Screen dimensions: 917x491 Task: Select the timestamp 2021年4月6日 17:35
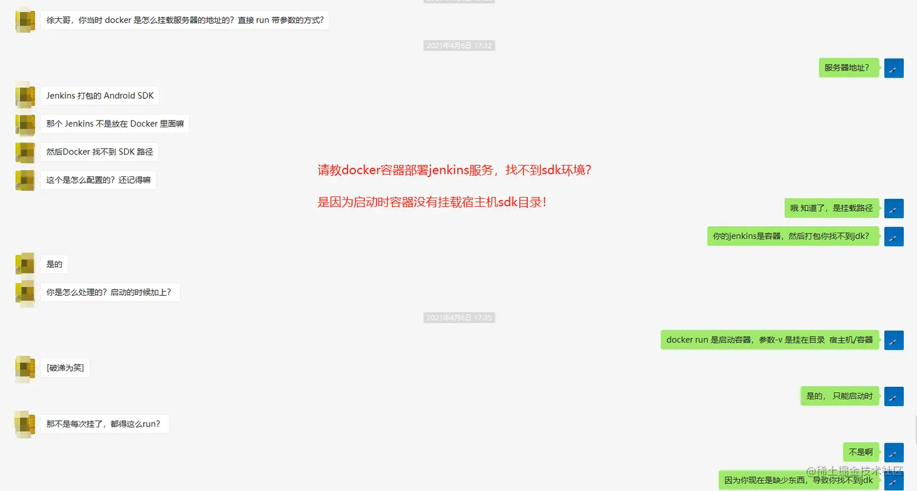[459, 317]
